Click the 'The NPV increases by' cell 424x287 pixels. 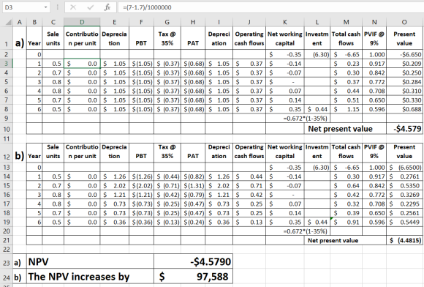pos(91,277)
